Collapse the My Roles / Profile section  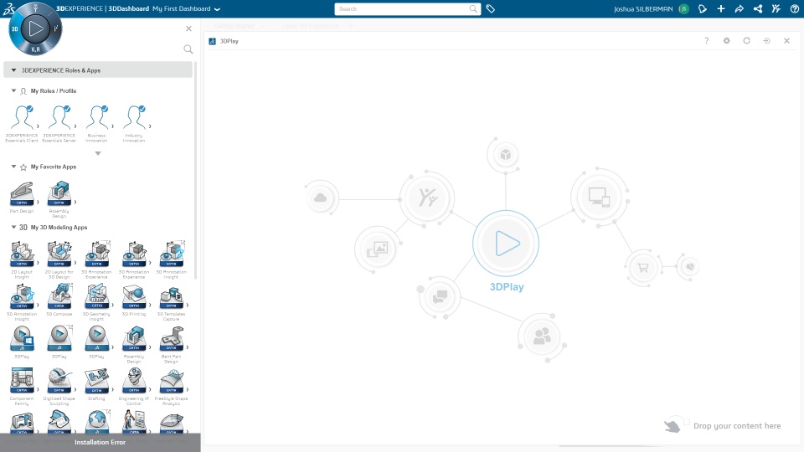(x=14, y=90)
